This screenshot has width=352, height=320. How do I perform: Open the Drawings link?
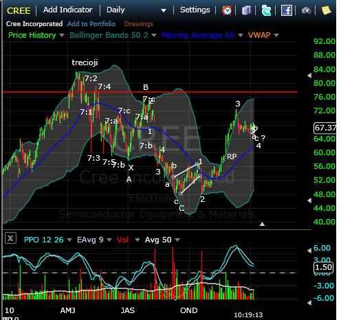click(139, 24)
